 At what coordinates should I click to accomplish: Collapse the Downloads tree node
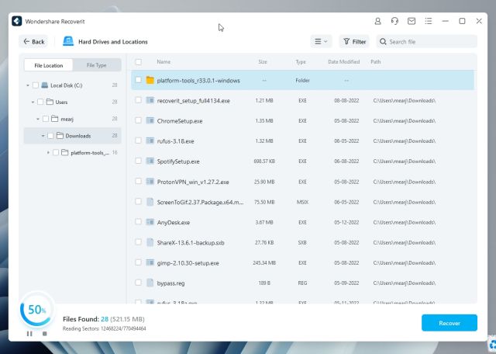point(43,136)
